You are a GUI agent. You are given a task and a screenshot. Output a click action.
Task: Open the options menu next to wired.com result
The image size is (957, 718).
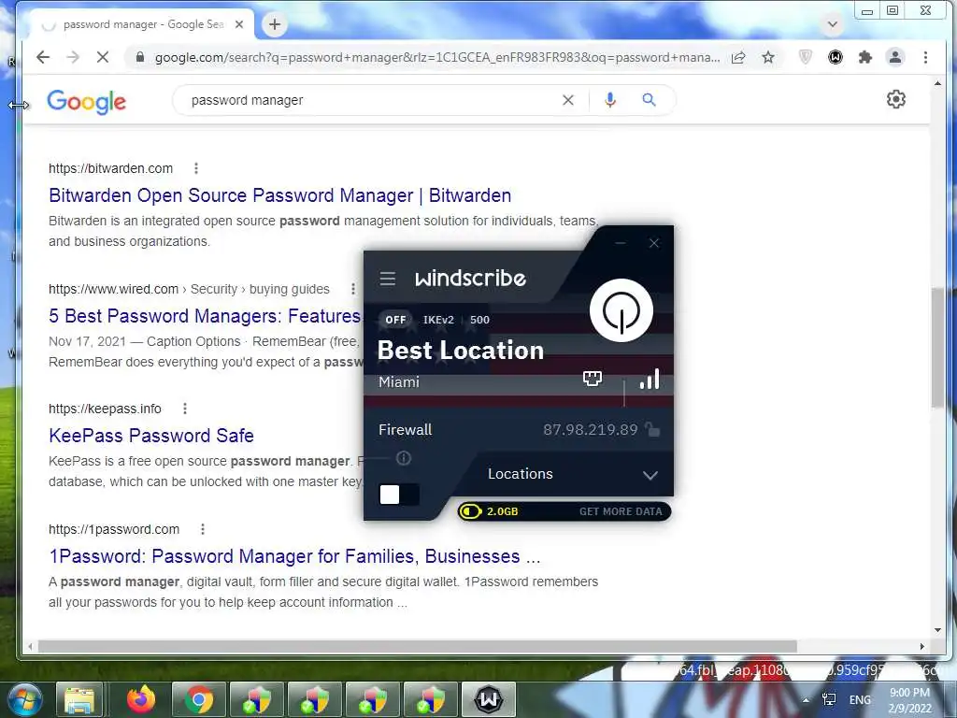pyautogui.click(x=352, y=289)
